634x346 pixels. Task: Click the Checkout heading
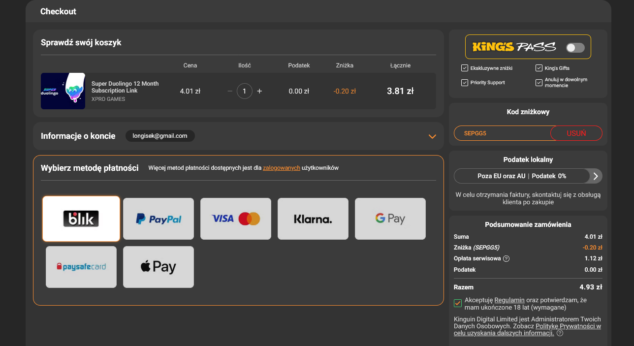(58, 11)
